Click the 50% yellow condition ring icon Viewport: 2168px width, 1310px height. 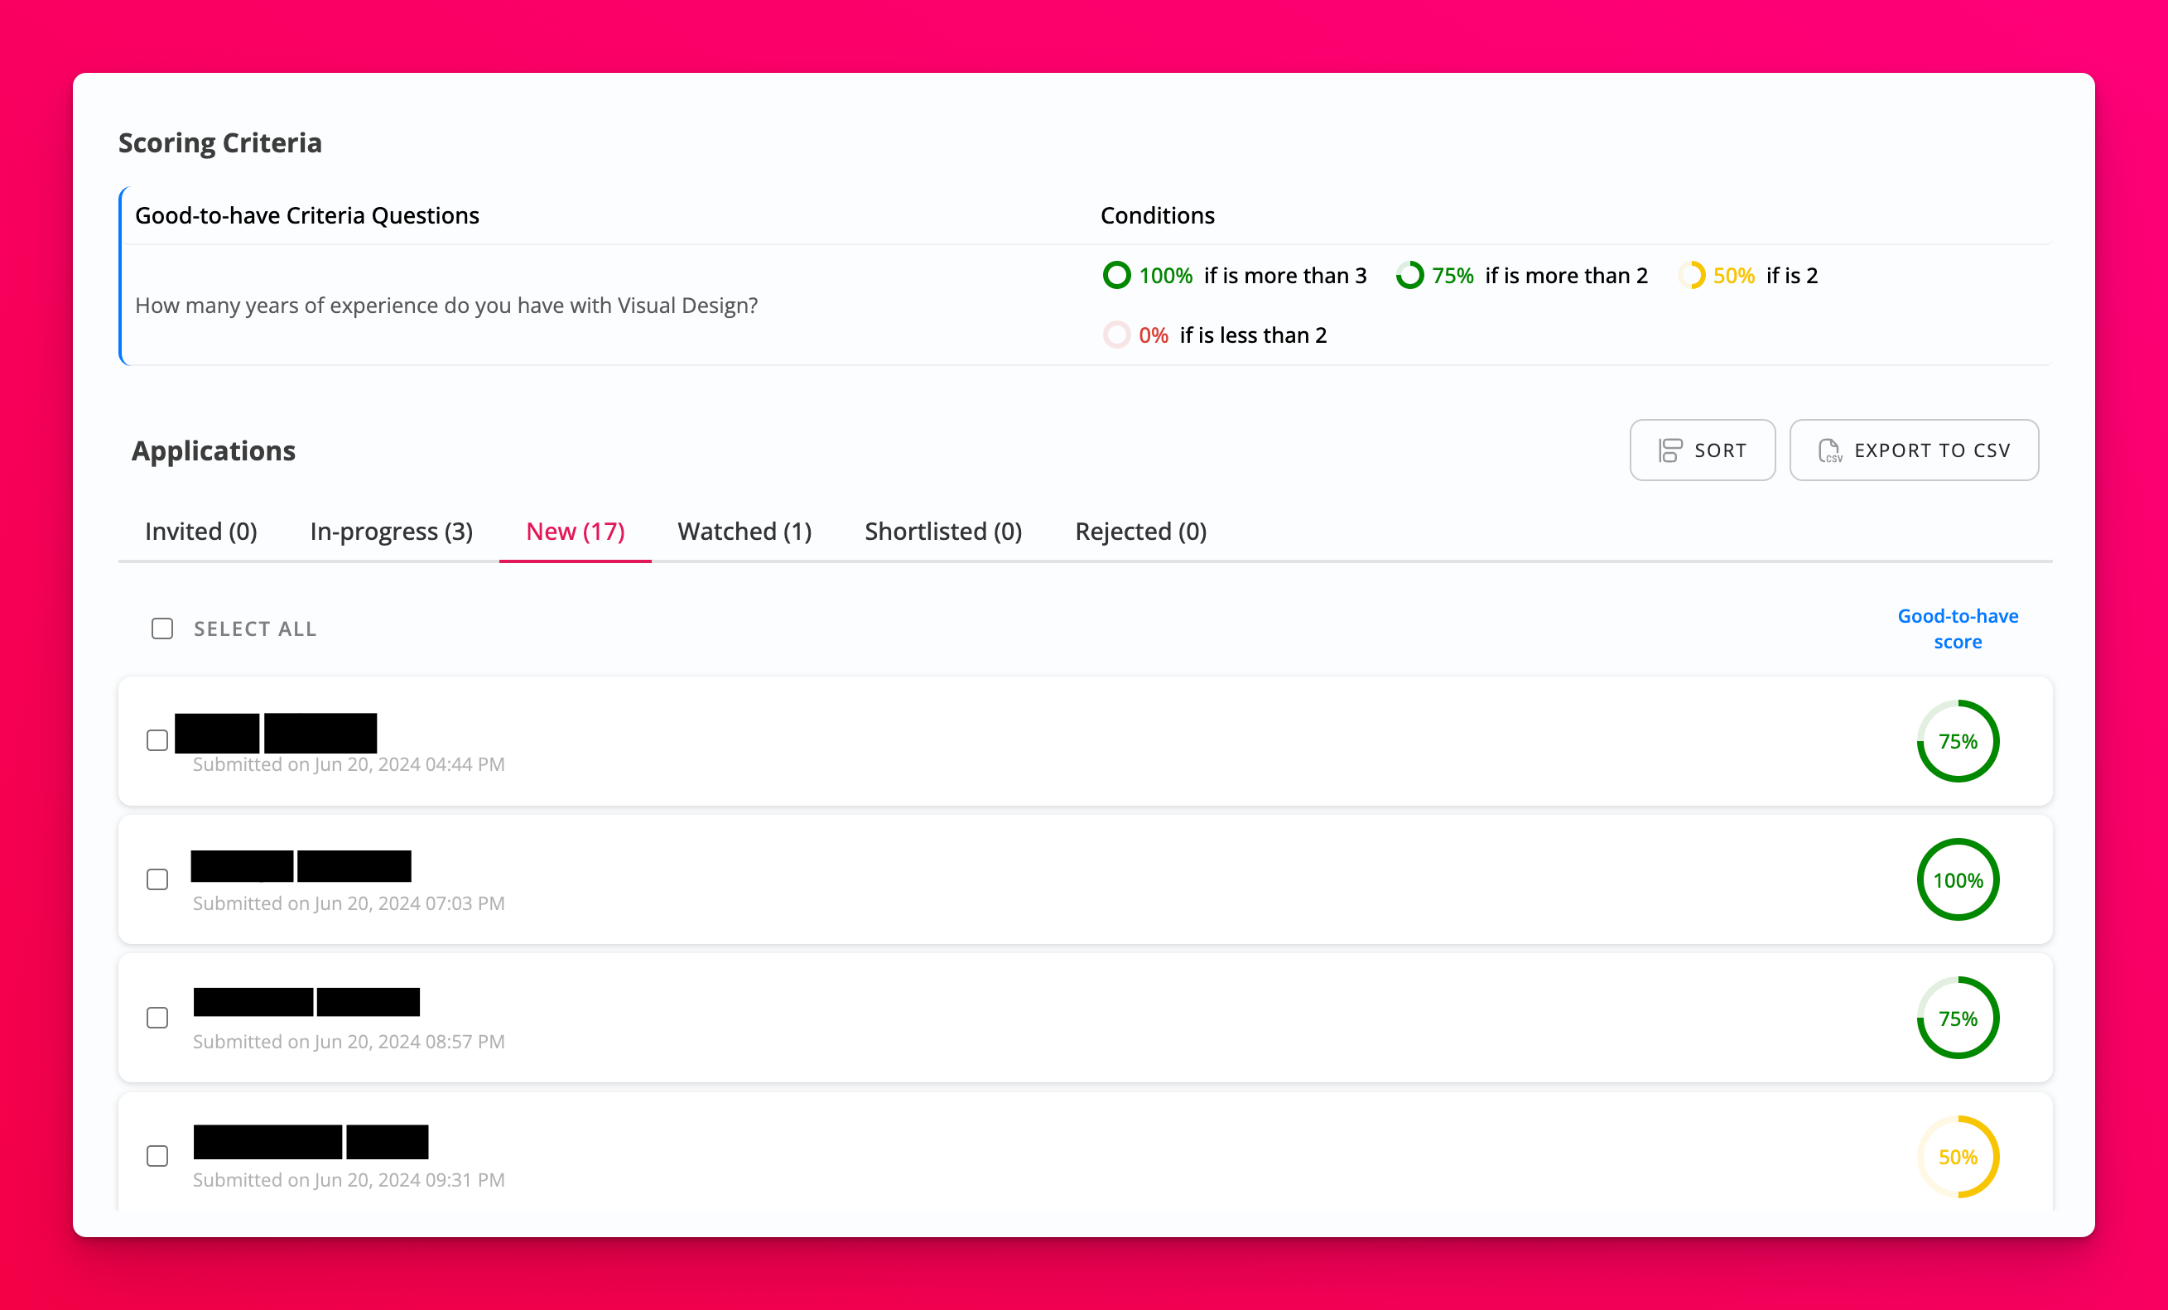point(1691,276)
